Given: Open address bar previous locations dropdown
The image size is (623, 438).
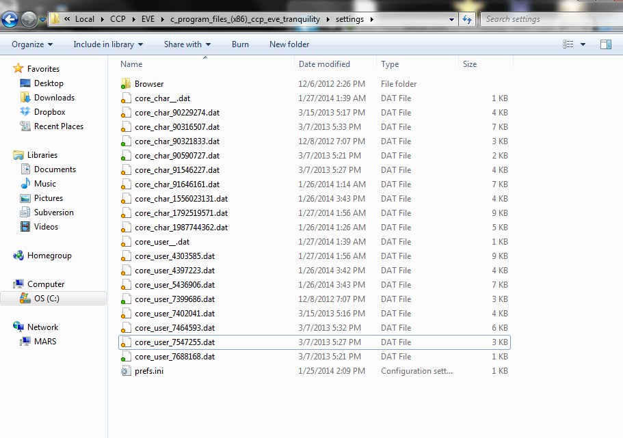Looking at the screenshot, I should tap(451, 19).
